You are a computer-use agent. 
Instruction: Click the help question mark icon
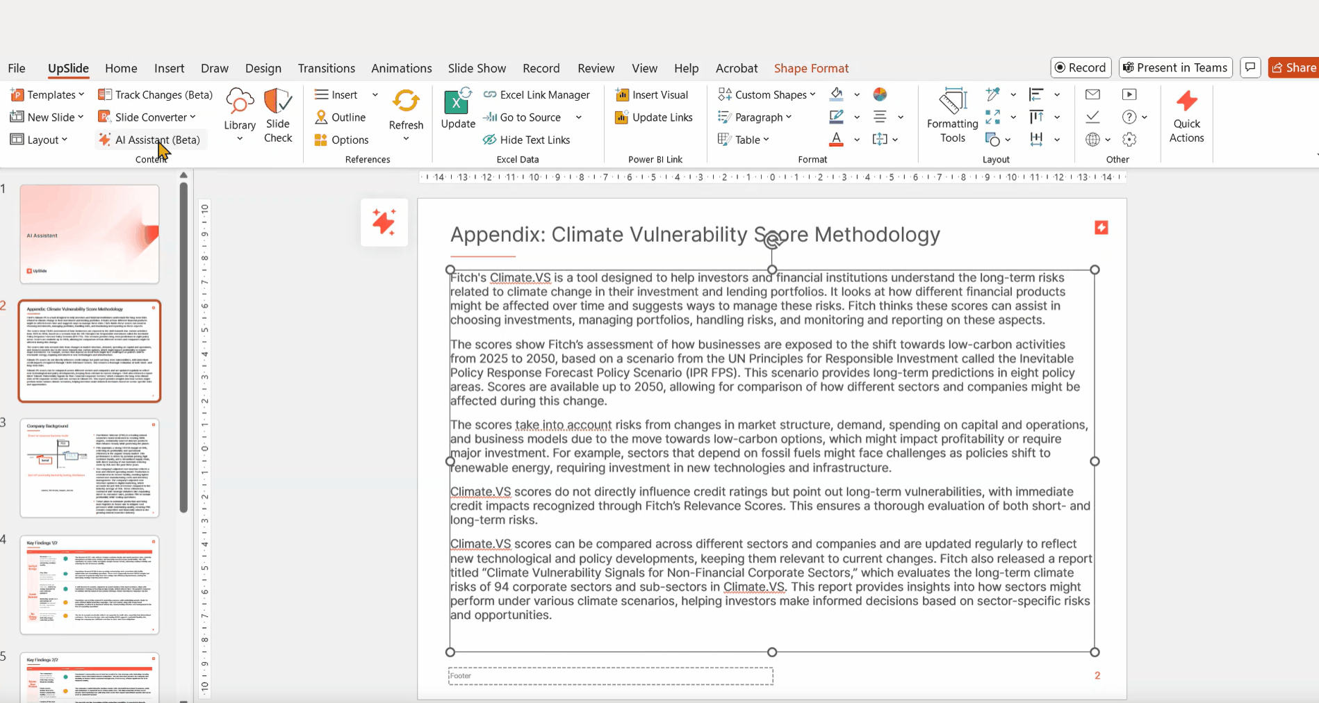[x=1129, y=117]
